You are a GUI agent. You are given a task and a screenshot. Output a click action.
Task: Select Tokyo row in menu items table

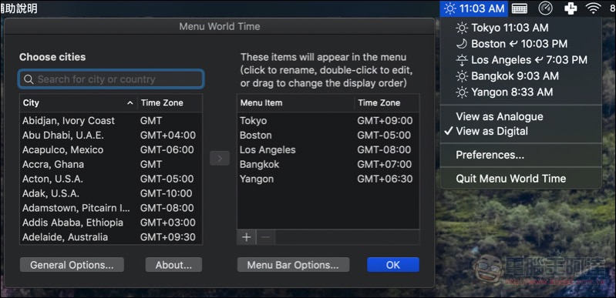point(328,121)
